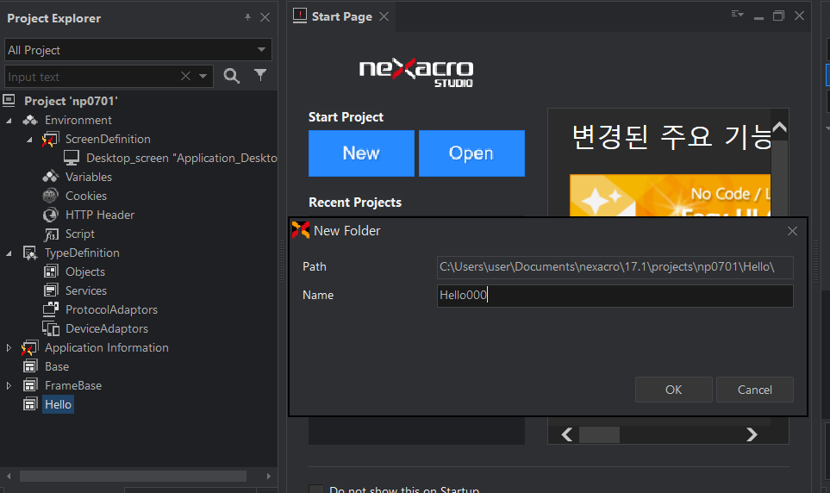The height and width of the screenshot is (493, 830).
Task: Close the Start Page tab
Action: pyautogui.click(x=384, y=16)
